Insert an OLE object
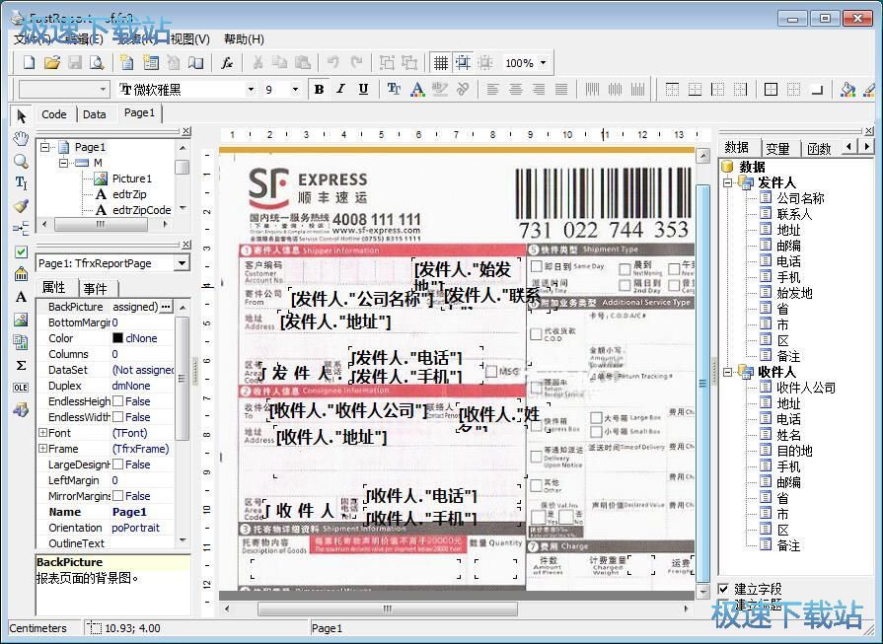 21,388
